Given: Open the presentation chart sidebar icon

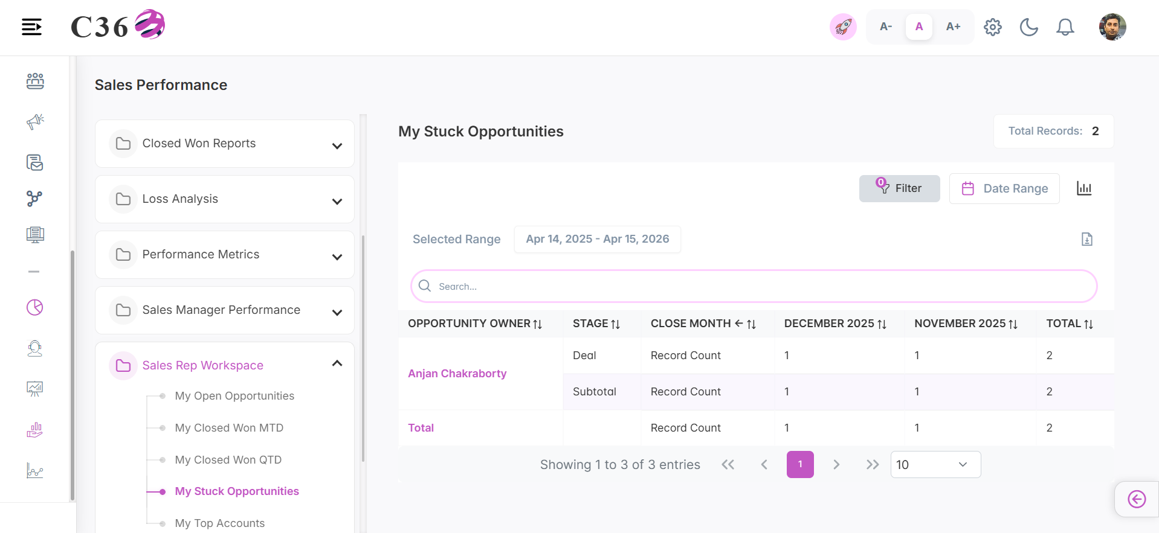Looking at the screenshot, I should coord(35,389).
